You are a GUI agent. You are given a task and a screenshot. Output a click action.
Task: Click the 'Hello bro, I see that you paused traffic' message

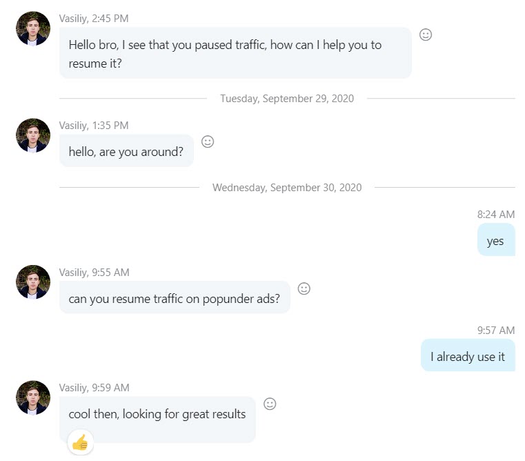pyautogui.click(x=235, y=53)
